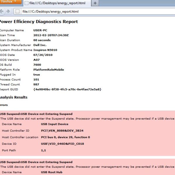
Task: Select scan time 2012-02-20T07:24:30Z
Action: coord(51,35)
